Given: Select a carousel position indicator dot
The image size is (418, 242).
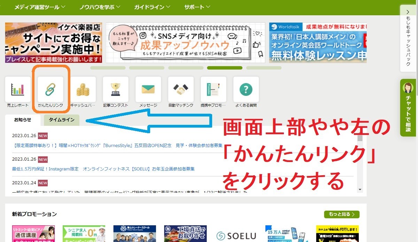Looking at the screenshot, I should tap(225, 68).
